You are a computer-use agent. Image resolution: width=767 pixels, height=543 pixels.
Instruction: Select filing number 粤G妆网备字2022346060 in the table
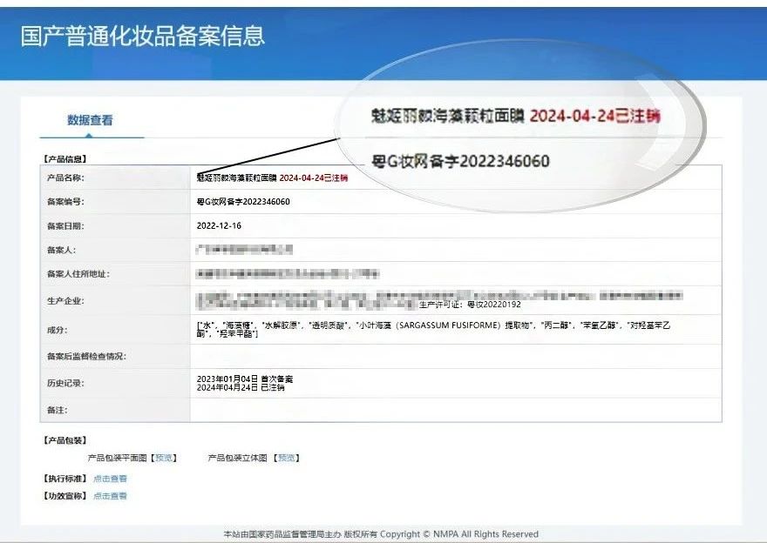(x=243, y=202)
